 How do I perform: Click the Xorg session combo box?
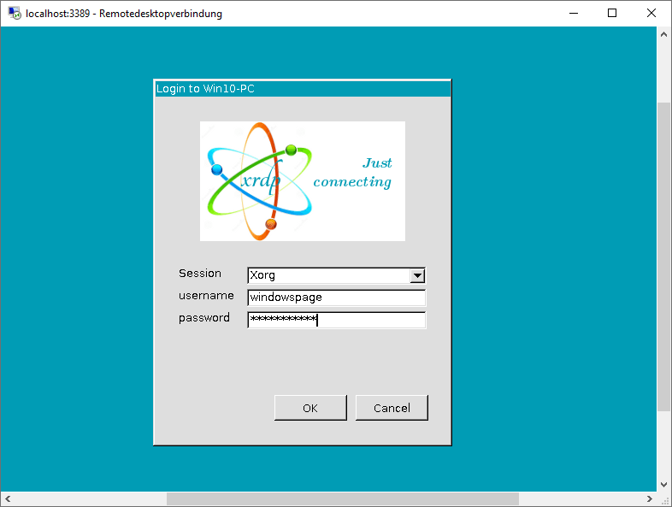coord(337,275)
